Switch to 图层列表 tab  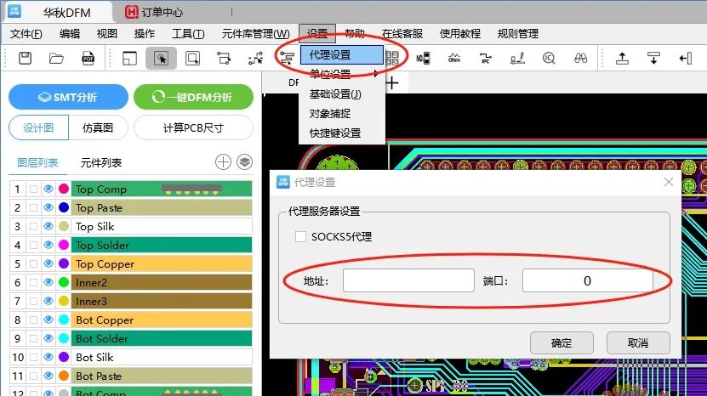pos(37,162)
